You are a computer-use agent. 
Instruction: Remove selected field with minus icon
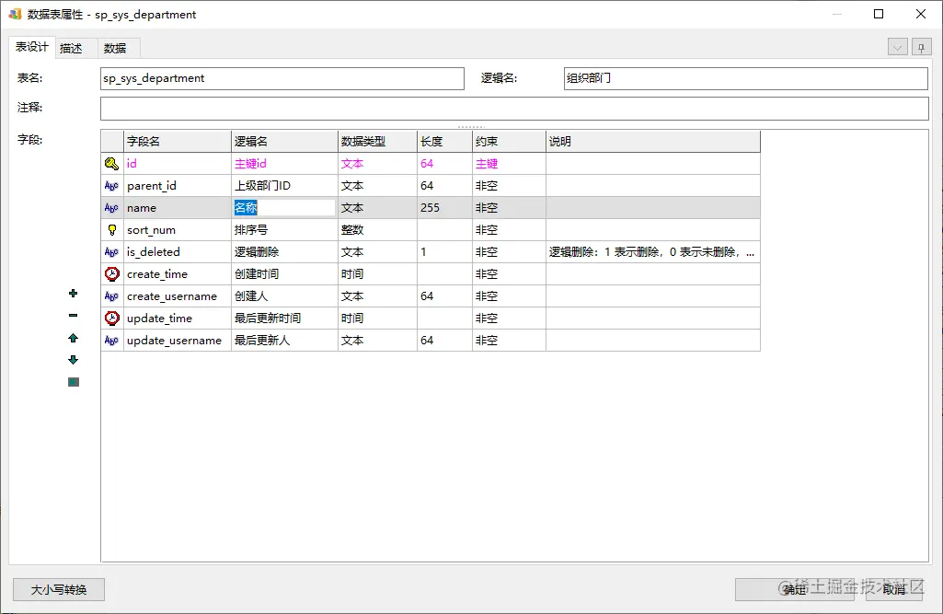coord(74,316)
